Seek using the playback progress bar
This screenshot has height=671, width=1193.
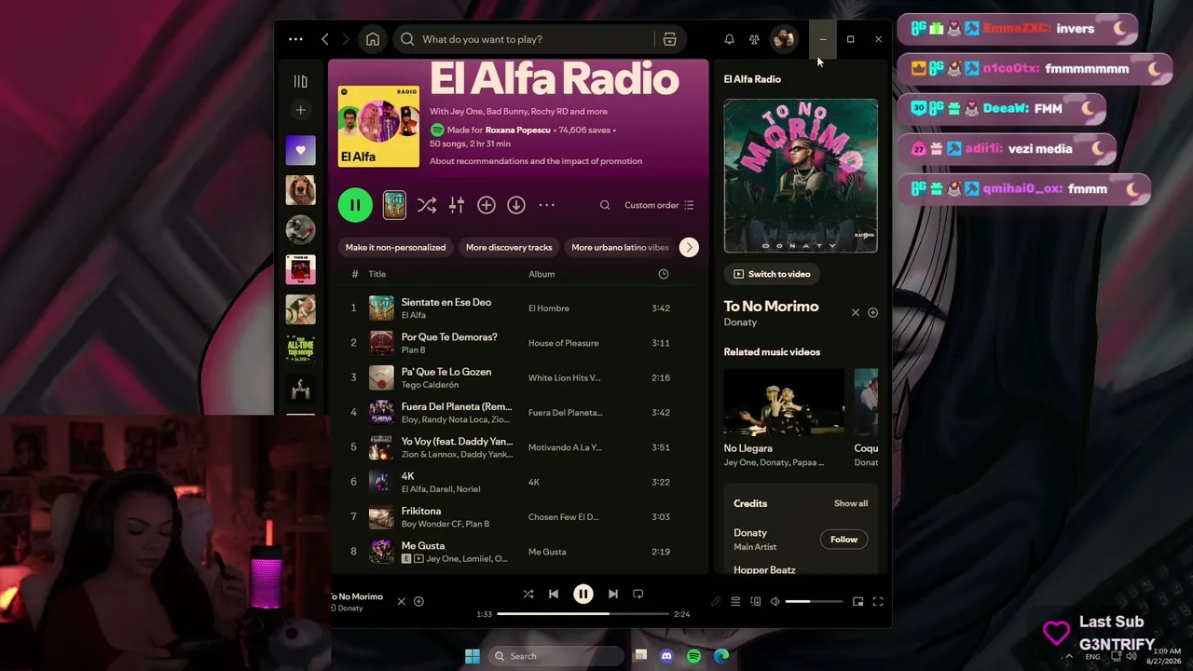(583, 614)
